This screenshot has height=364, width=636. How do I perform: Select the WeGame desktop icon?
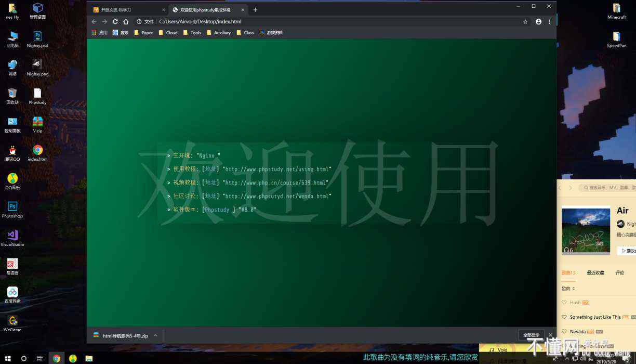click(x=12, y=323)
